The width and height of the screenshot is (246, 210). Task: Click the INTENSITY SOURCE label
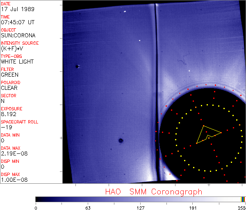coord(20,43)
